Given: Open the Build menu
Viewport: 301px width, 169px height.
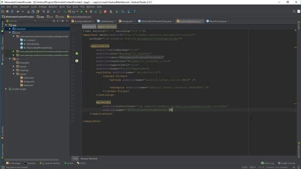Looking at the screenshot, I should pos(62,7).
